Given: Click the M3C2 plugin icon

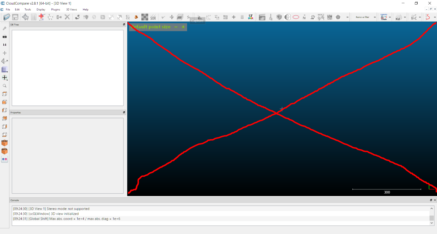Looking at the screenshot, I should [321, 17].
